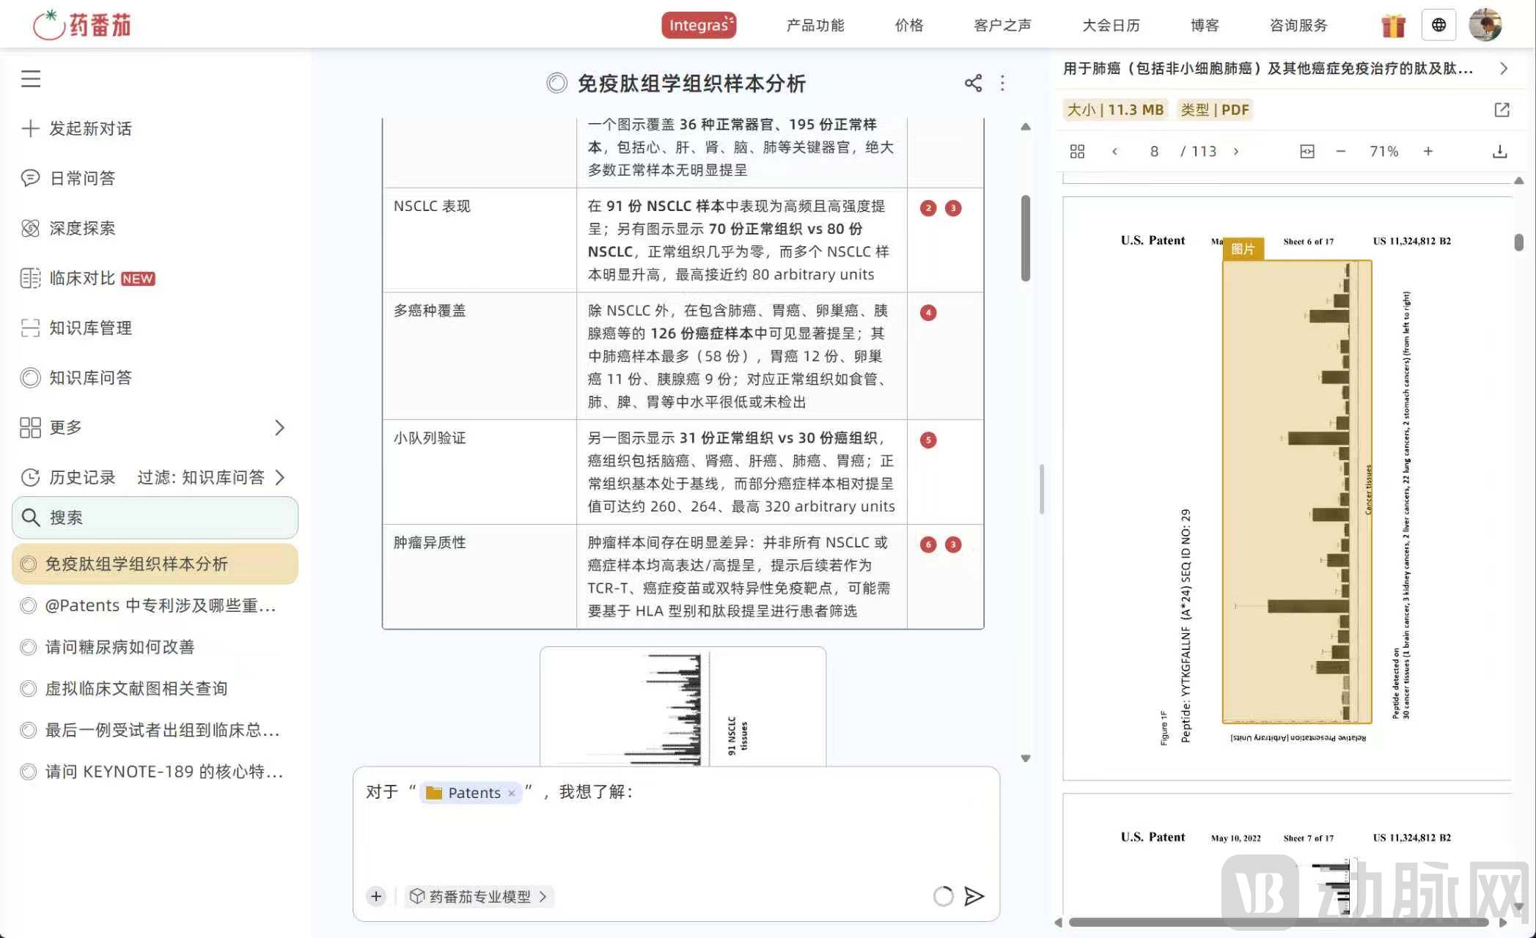Viewport: 1536px width, 938px height.
Task: Open history item 最后一例受试者出组到临床总…
Action: tap(152, 730)
